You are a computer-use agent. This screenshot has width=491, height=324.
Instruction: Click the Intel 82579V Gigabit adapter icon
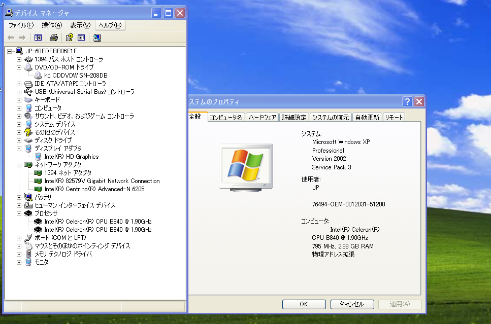pos(38,181)
